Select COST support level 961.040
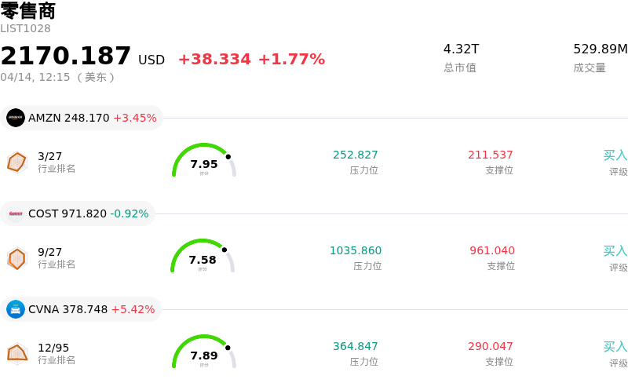The height and width of the screenshot is (383, 628). click(492, 250)
